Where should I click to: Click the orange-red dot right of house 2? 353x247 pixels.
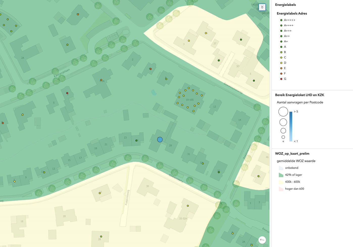click(150, 69)
